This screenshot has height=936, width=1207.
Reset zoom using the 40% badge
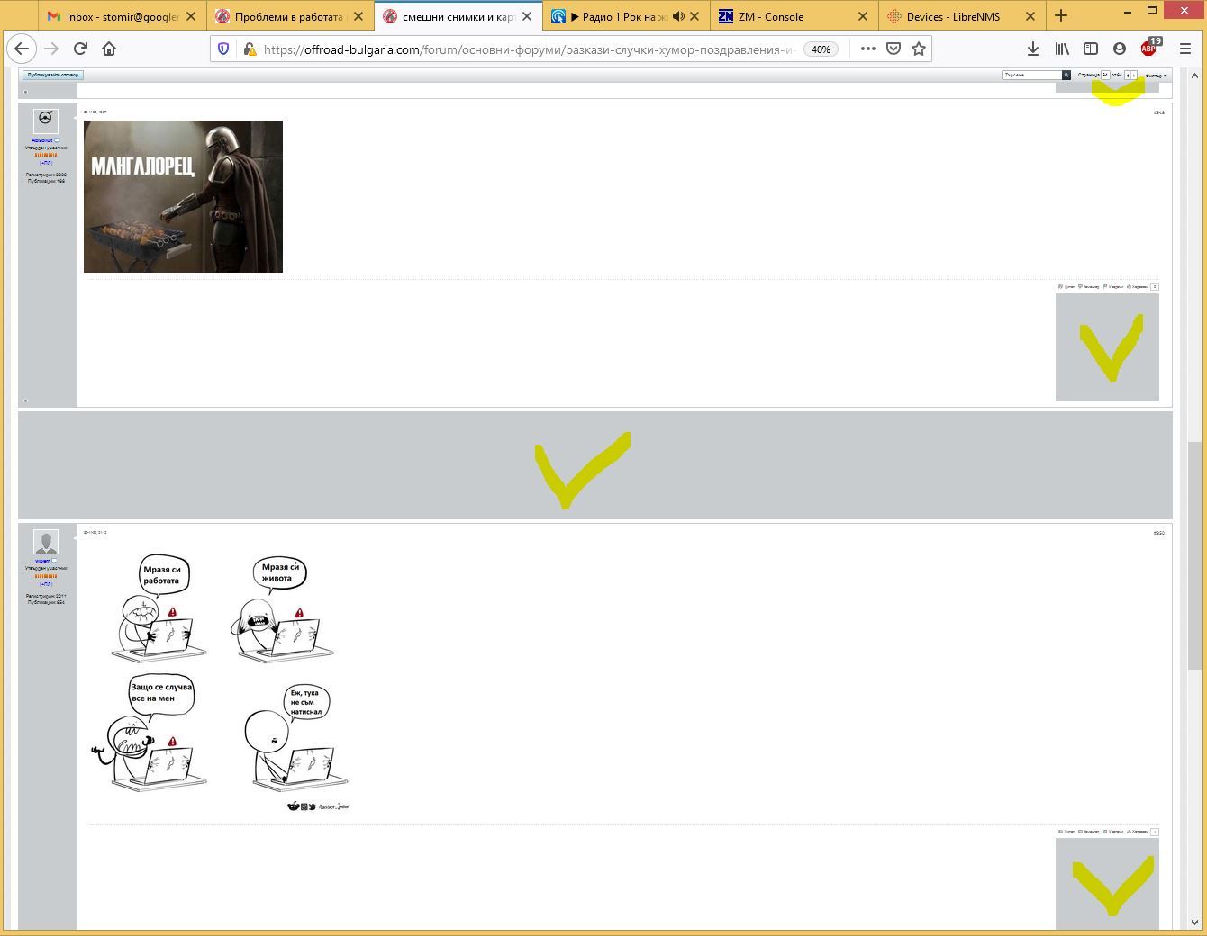click(x=821, y=49)
